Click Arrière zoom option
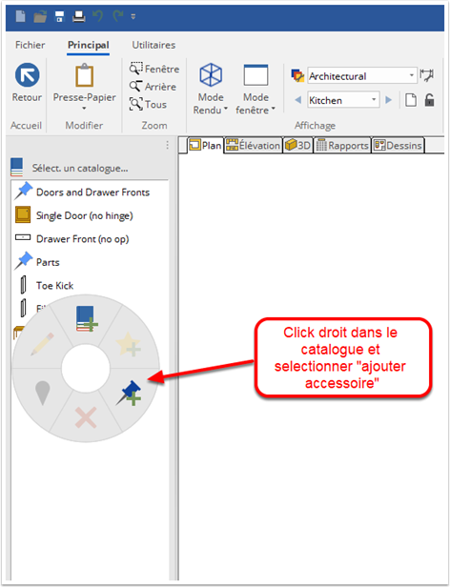 153,87
